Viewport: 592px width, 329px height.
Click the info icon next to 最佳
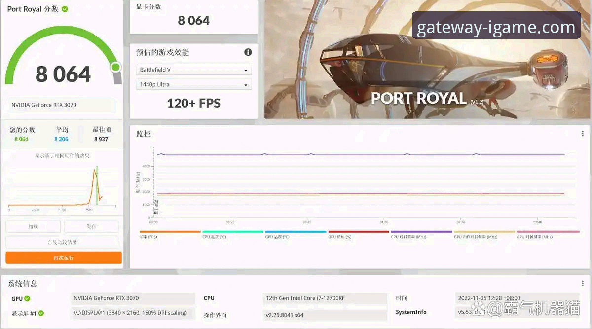[x=109, y=130]
